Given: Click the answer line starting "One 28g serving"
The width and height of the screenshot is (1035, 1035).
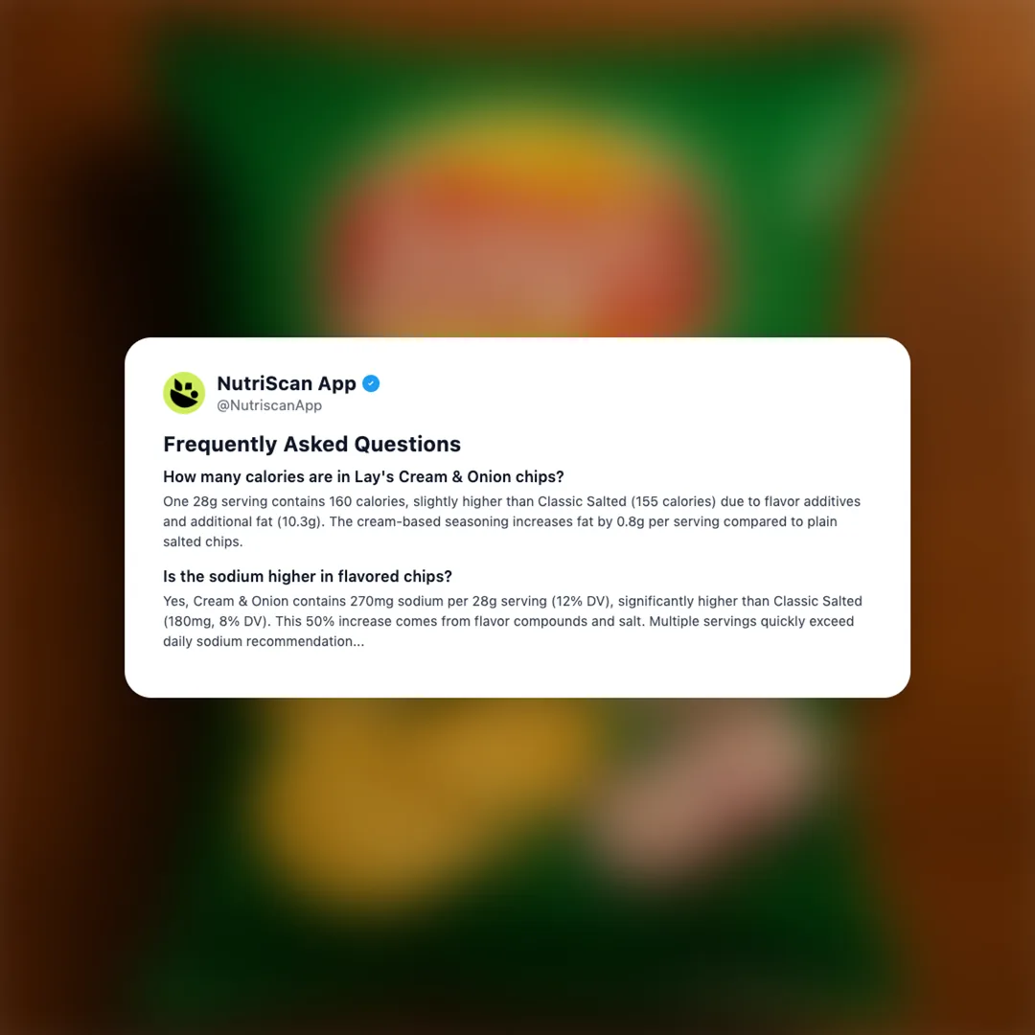Looking at the screenshot, I should click(x=512, y=501).
